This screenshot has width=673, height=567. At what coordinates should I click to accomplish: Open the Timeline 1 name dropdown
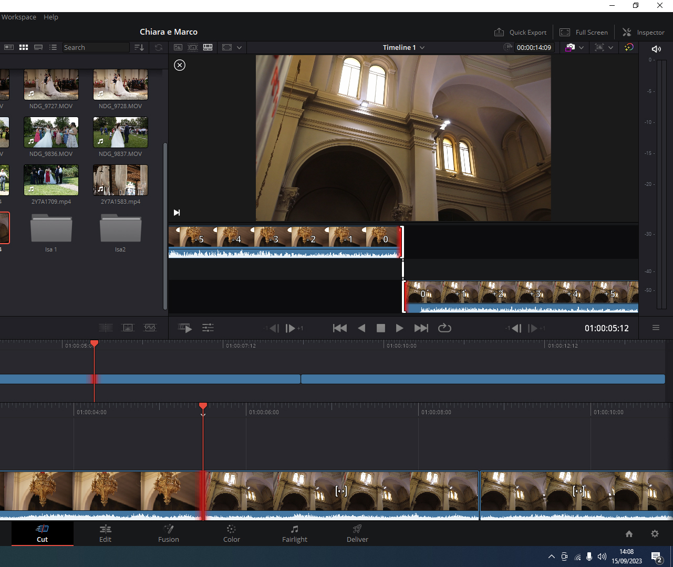click(403, 47)
